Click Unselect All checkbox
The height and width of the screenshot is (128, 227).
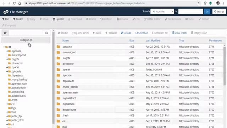[x=160, y=33]
